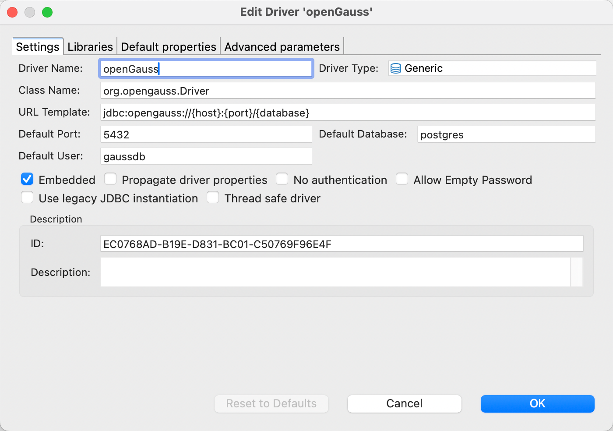Focus the Class Name field
This screenshot has width=613, height=431.
coord(348,91)
